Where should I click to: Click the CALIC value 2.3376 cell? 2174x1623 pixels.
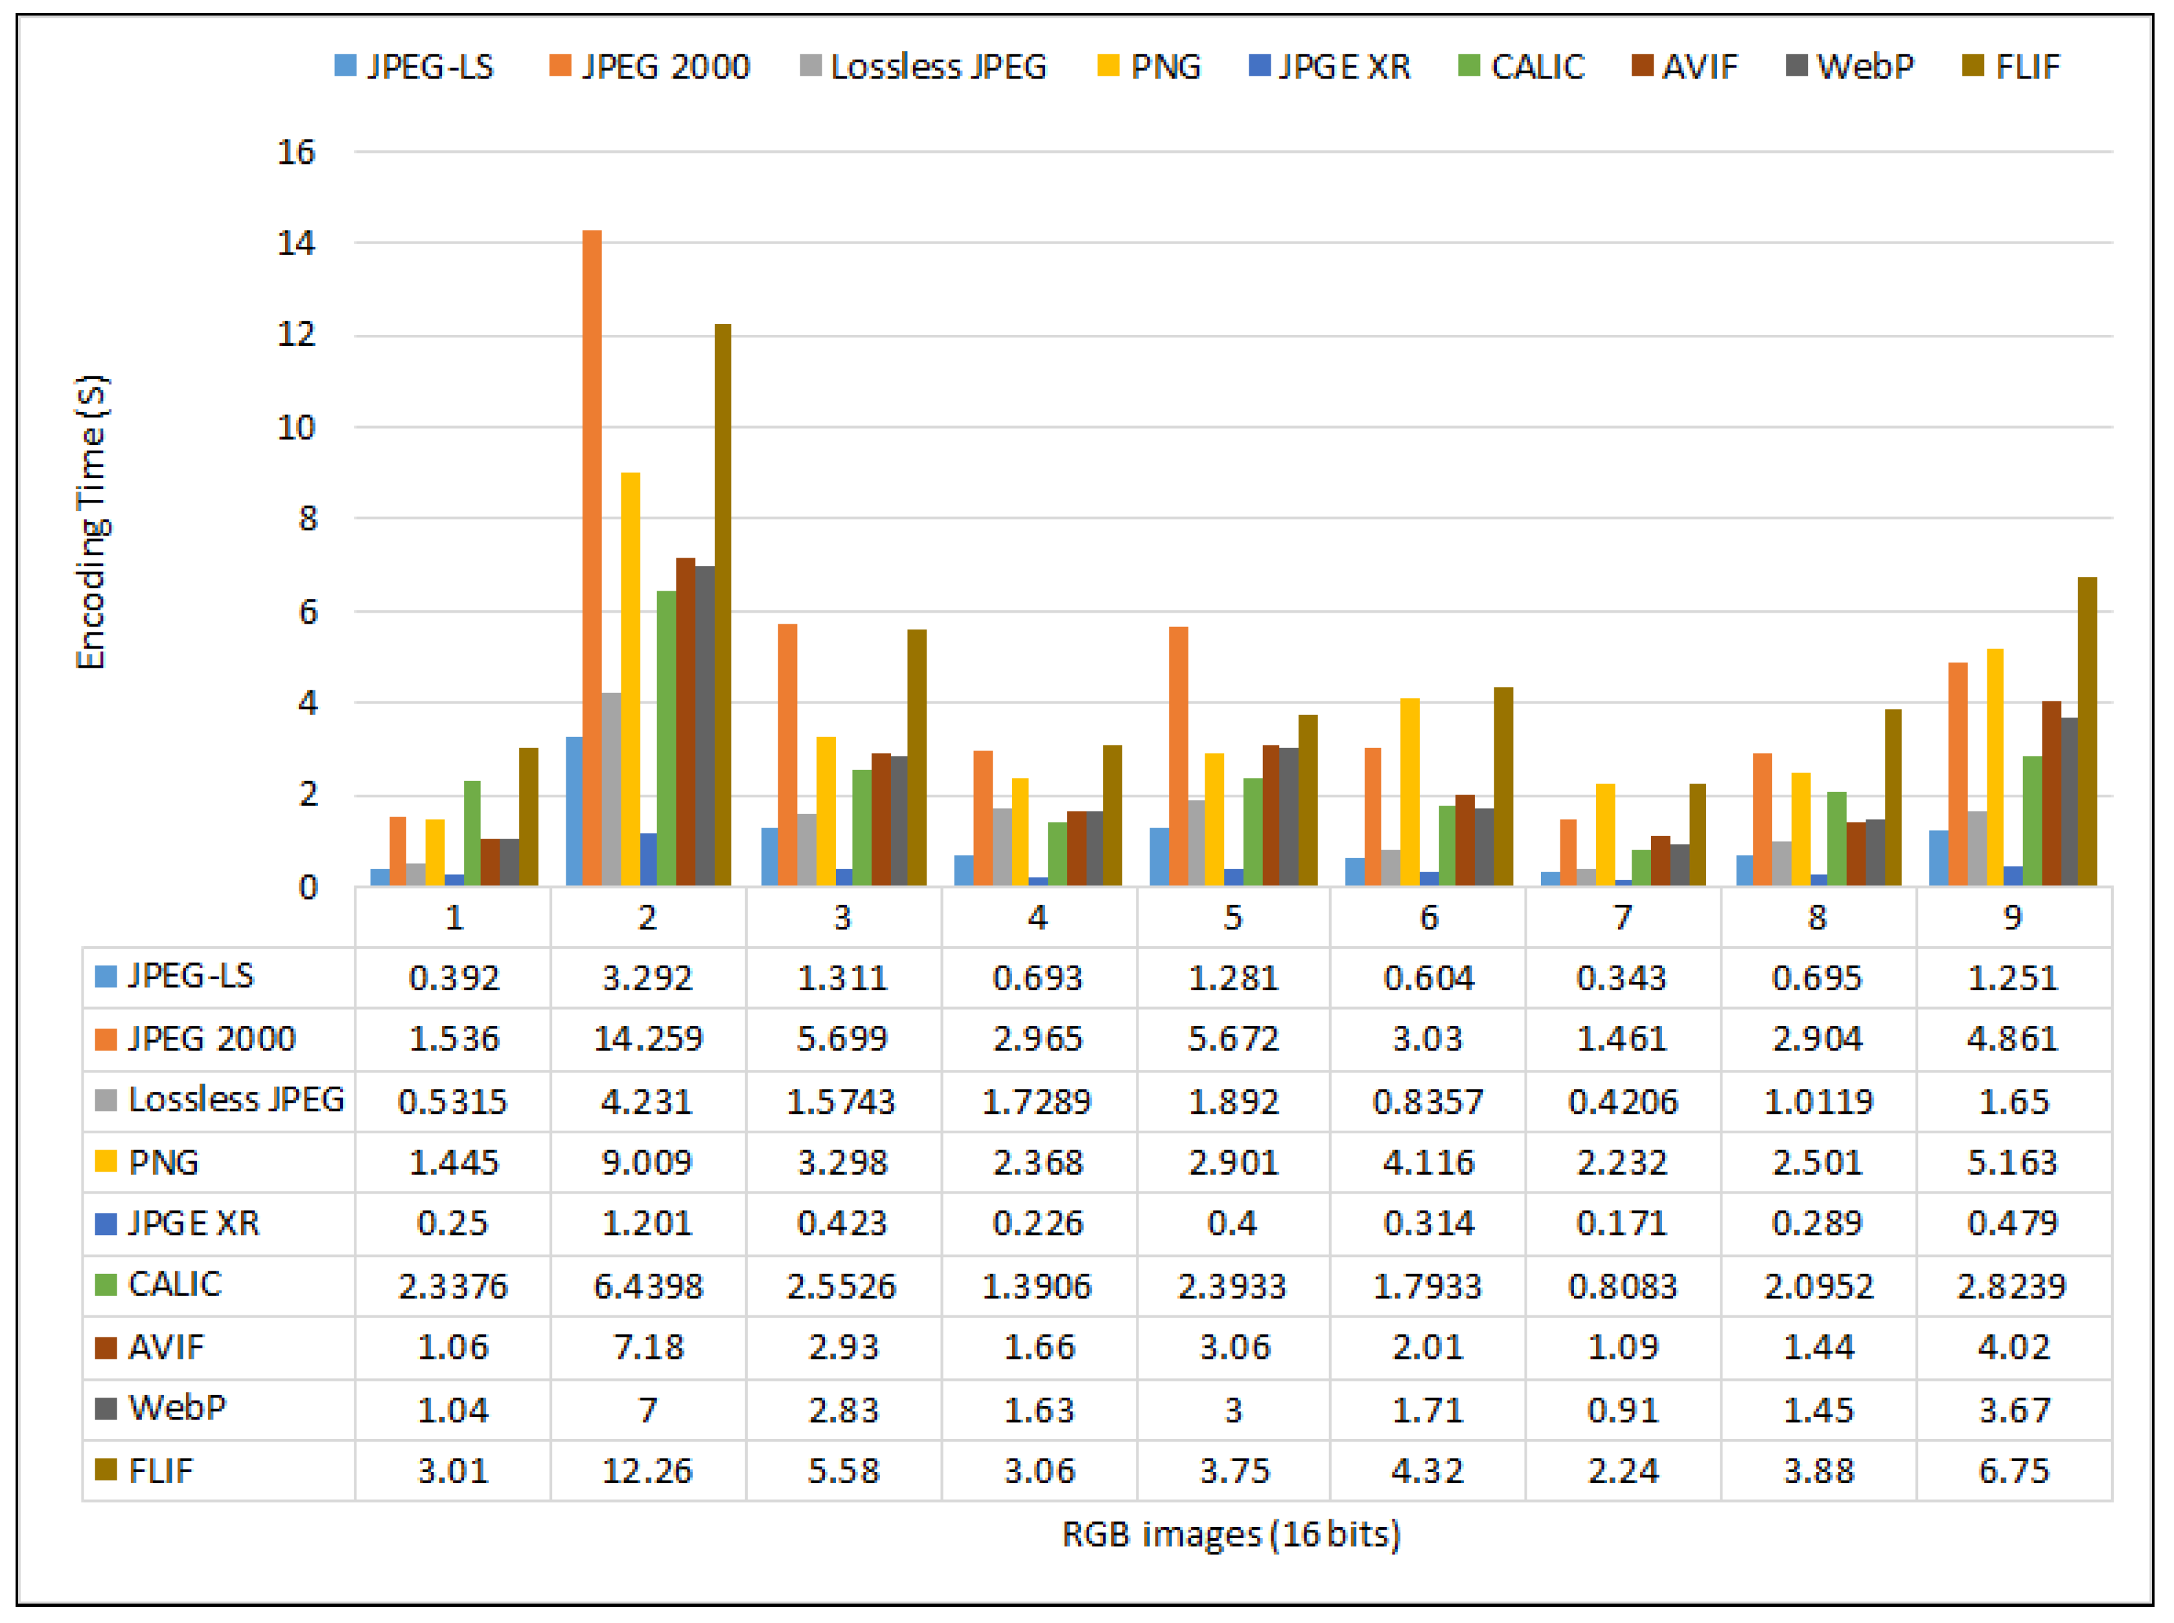pyautogui.click(x=453, y=1286)
